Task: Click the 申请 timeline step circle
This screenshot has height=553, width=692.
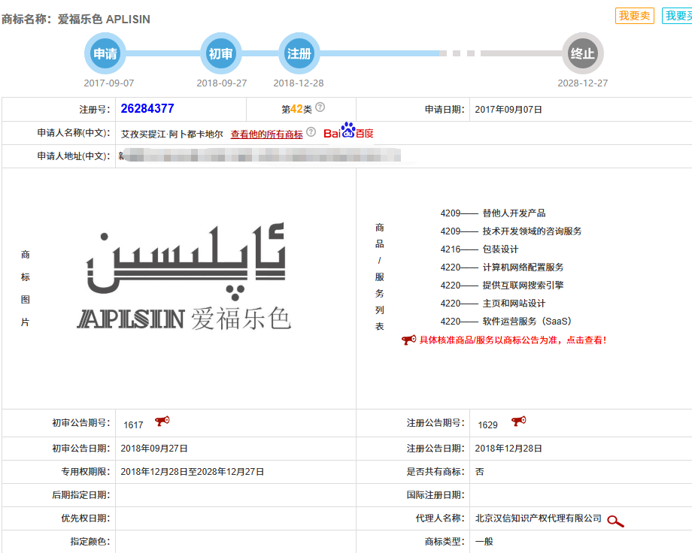Action: click(x=105, y=53)
